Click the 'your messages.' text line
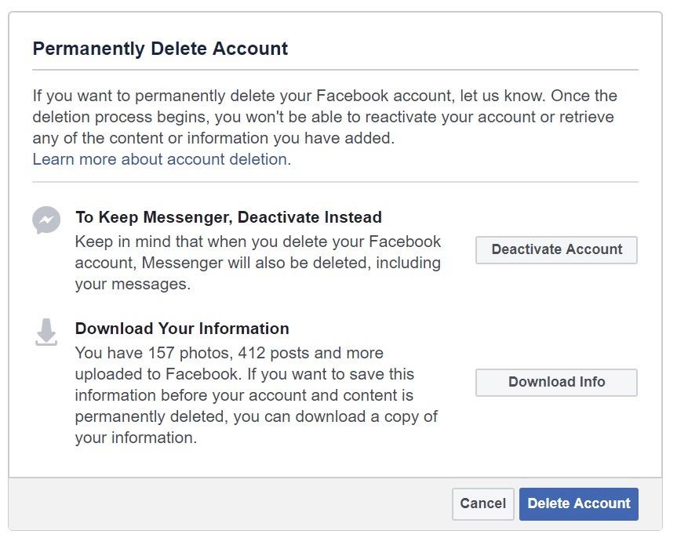This screenshot has width=677, height=545. click(x=133, y=284)
